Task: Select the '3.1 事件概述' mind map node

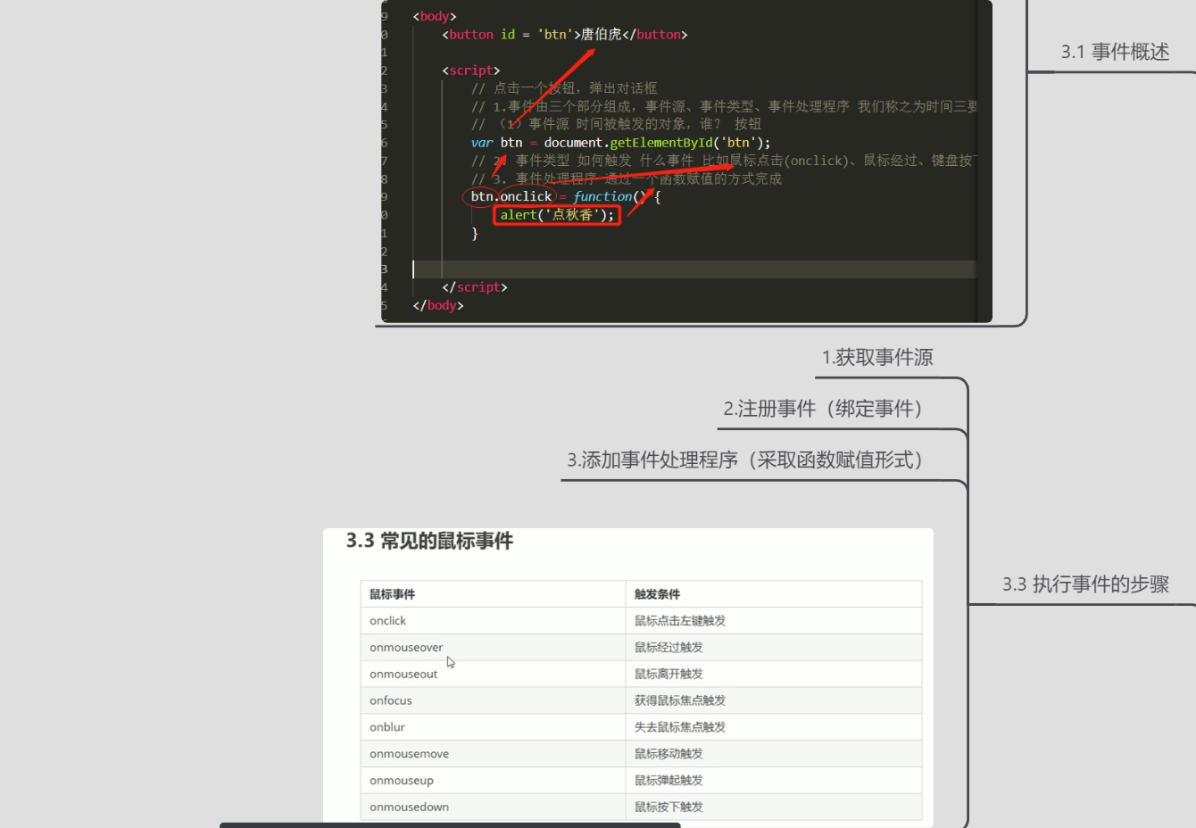Action: click(x=1115, y=52)
